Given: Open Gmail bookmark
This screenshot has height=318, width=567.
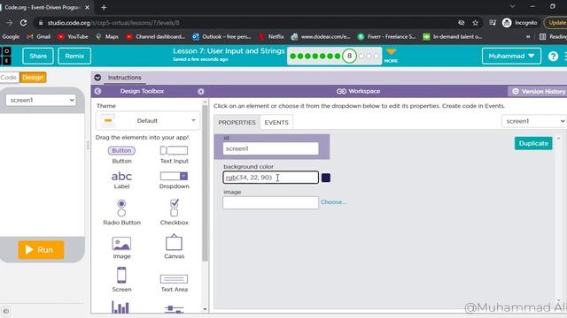Looking at the screenshot, I should tap(39, 36).
